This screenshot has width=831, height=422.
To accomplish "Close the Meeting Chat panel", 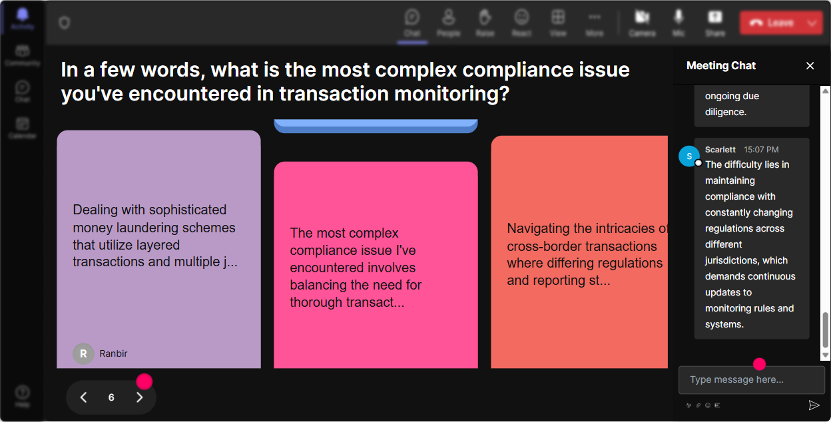I will pos(810,65).
